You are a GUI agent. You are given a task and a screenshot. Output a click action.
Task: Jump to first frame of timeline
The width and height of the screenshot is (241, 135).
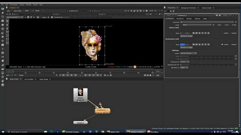(63, 75)
